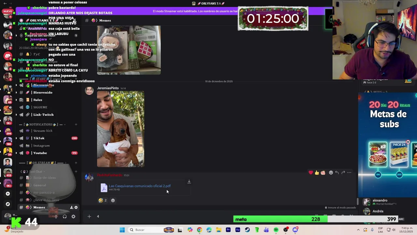Reply to the PDF message using the arrow icon
This screenshot has width=417, height=235.
point(337,173)
